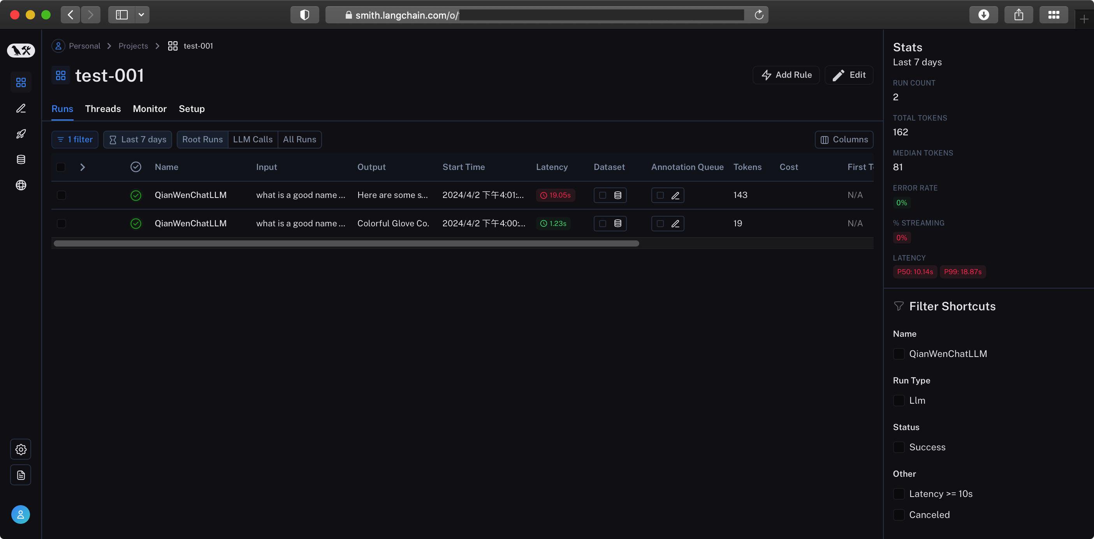Select the 19.05s latency run row checkbox
This screenshot has height=539, width=1094.
pos(61,195)
